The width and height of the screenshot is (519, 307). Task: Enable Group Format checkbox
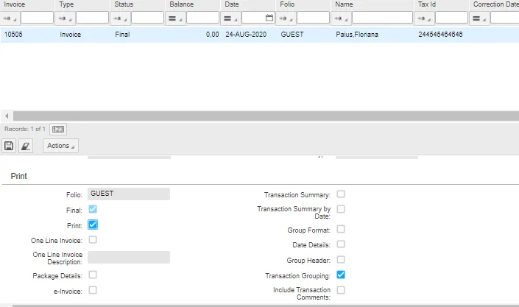[341, 229]
